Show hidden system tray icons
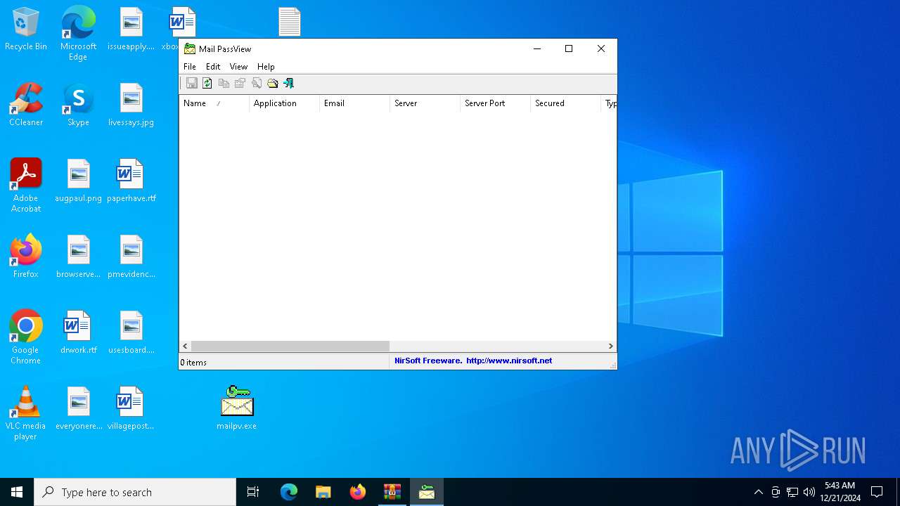The height and width of the screenshot is (506, 900). coord(758,492)
